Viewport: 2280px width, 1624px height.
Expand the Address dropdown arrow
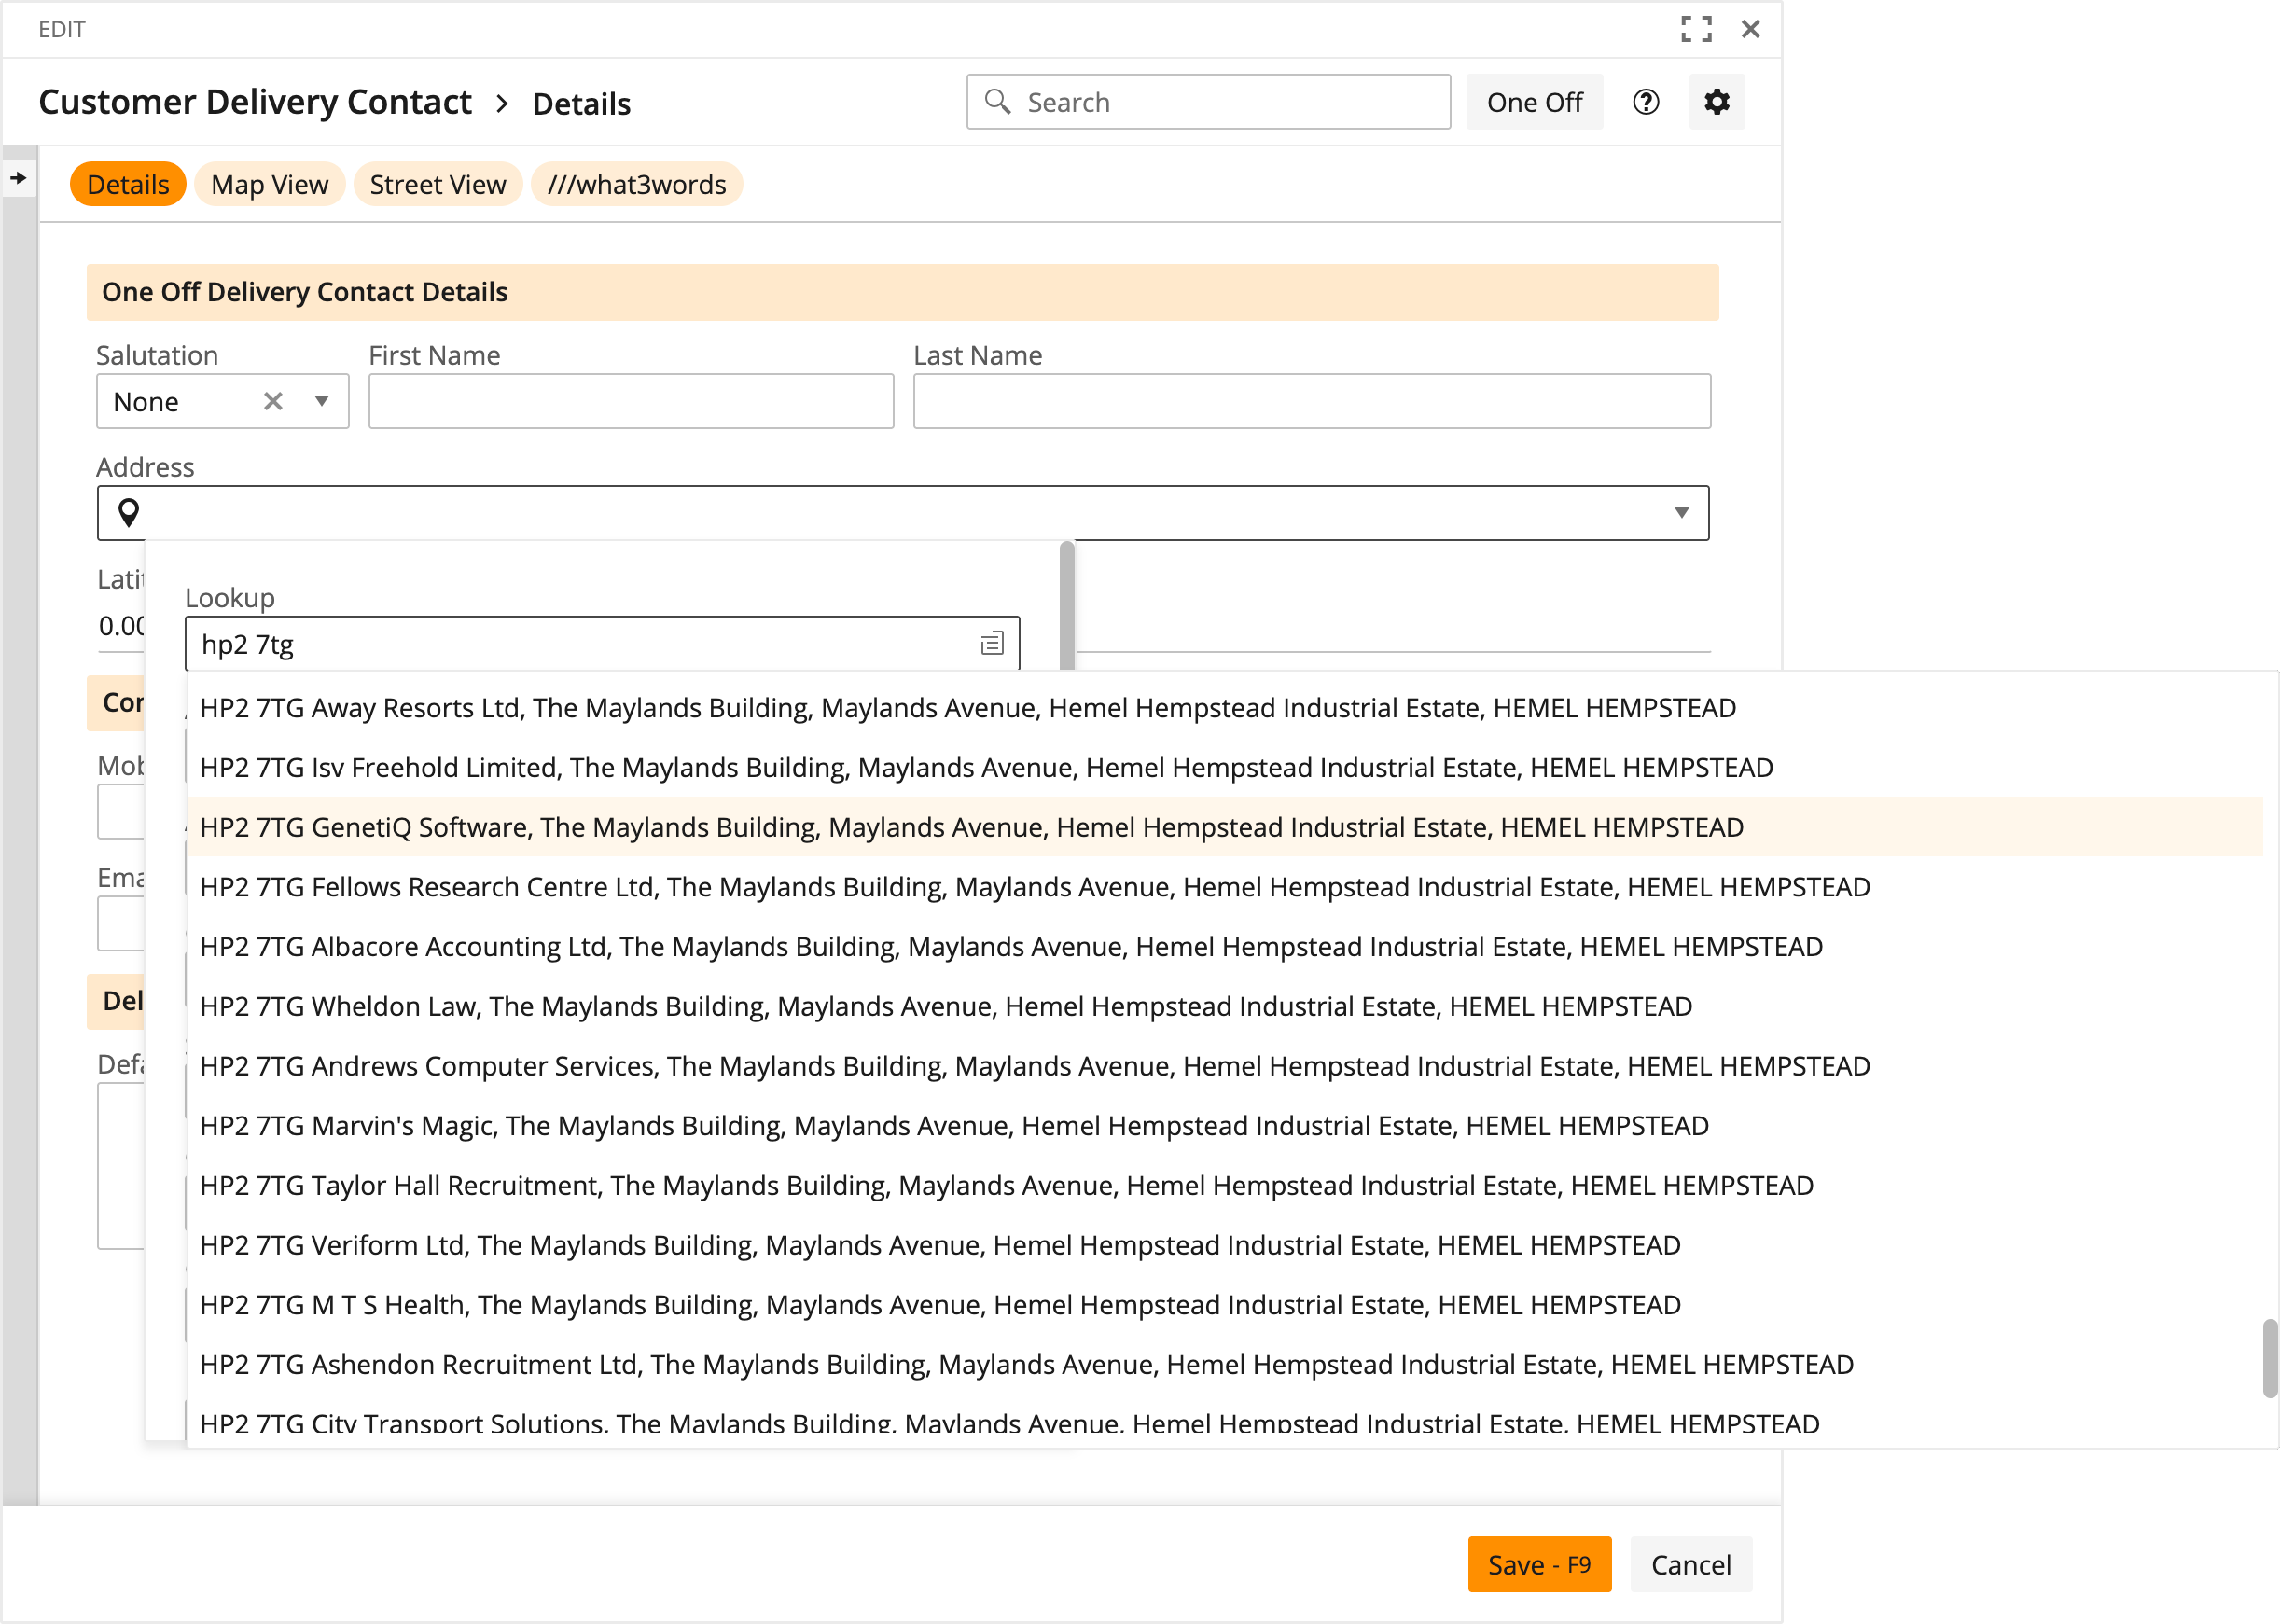click(x=1681, y=513)
